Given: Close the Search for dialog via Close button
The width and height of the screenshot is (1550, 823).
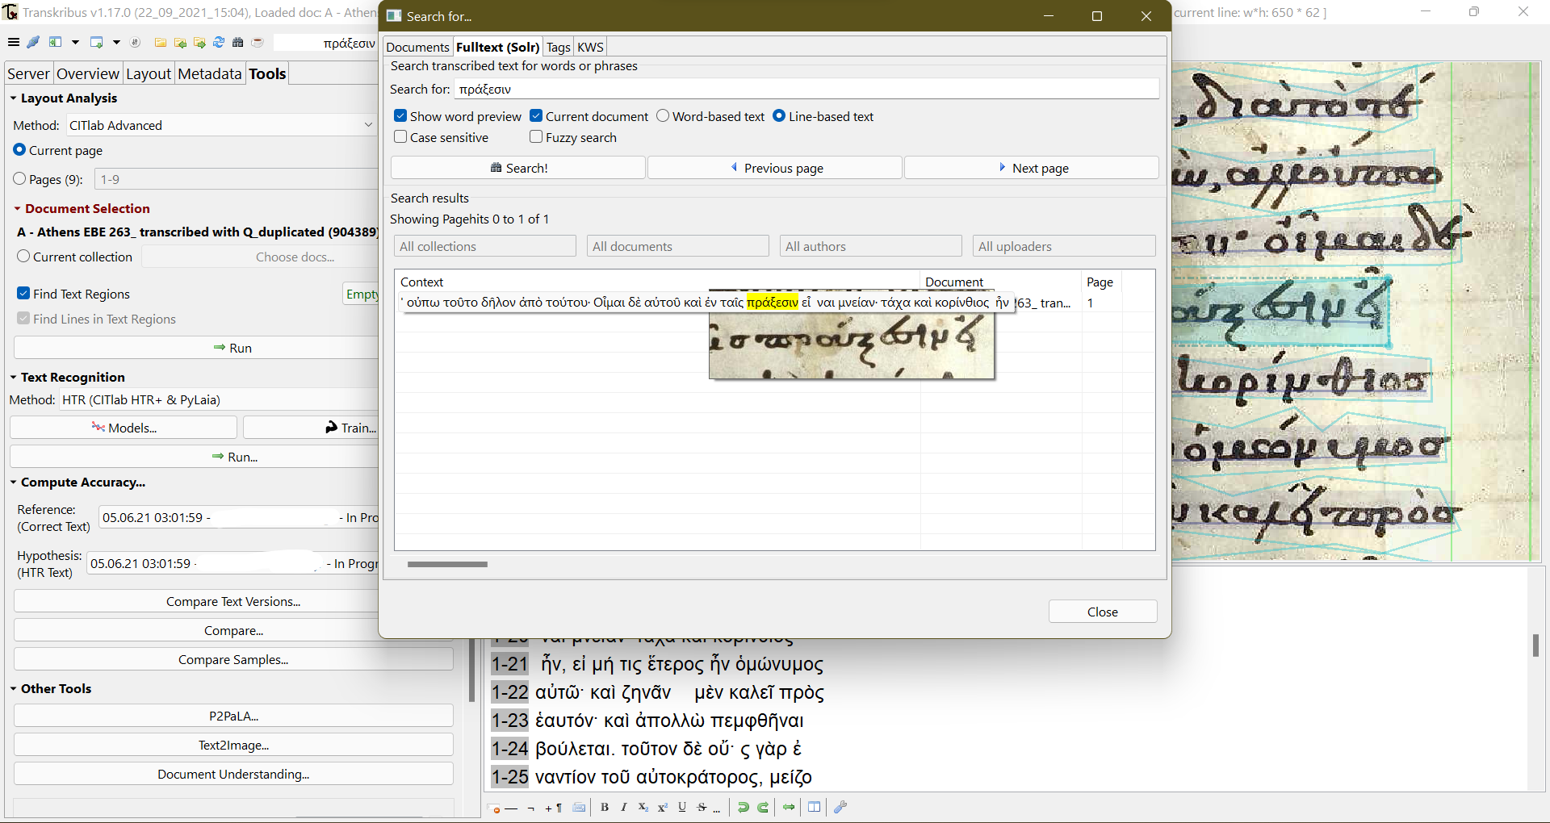Looking at the screenshot, I should coord(1103,612).
